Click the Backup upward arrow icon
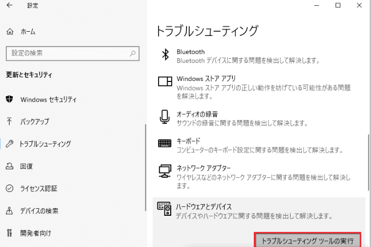 (9, 121)
